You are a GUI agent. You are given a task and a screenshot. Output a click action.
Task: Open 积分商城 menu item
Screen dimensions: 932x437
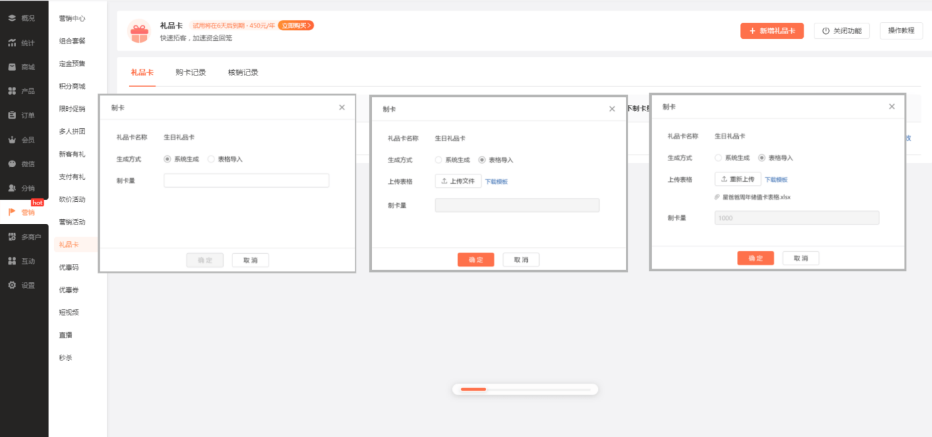click(x=72, y=86)
